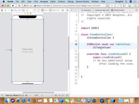Open the Apple menu
Screen dimensions: 139x104
(3, 1)
